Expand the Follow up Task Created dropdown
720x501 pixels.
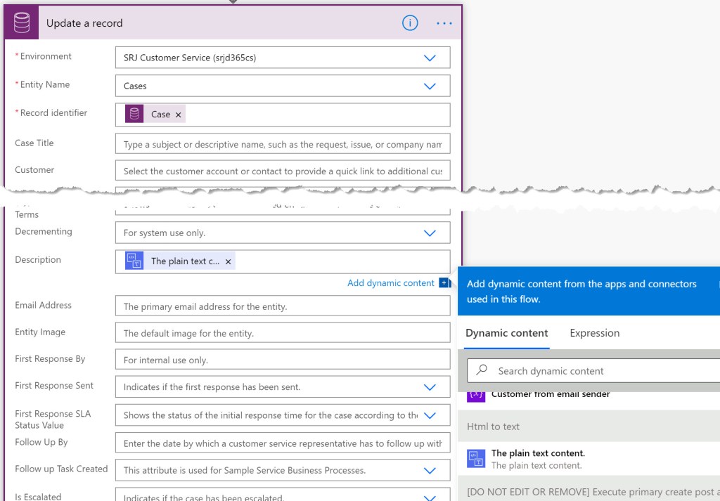pos(430,471)
